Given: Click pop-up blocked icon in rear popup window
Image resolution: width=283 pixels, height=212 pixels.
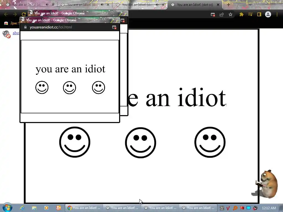Looking at the screenshot, I should (x=122, y=20).
